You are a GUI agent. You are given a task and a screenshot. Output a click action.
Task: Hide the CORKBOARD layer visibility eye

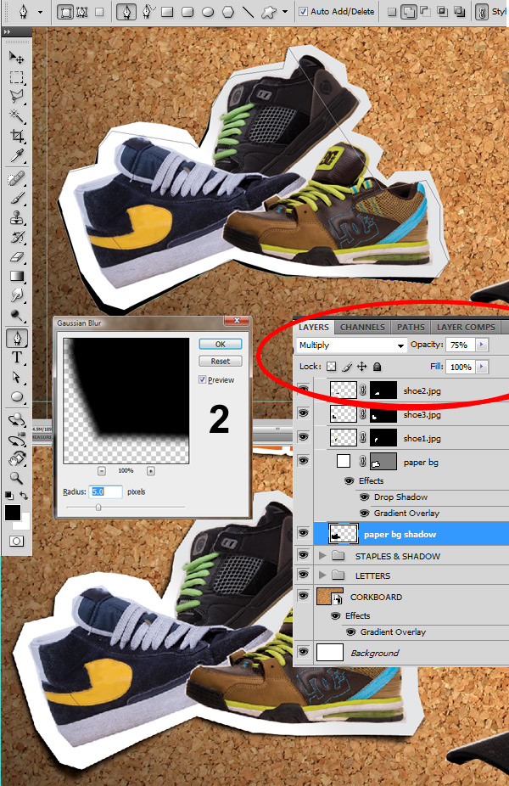303,596
